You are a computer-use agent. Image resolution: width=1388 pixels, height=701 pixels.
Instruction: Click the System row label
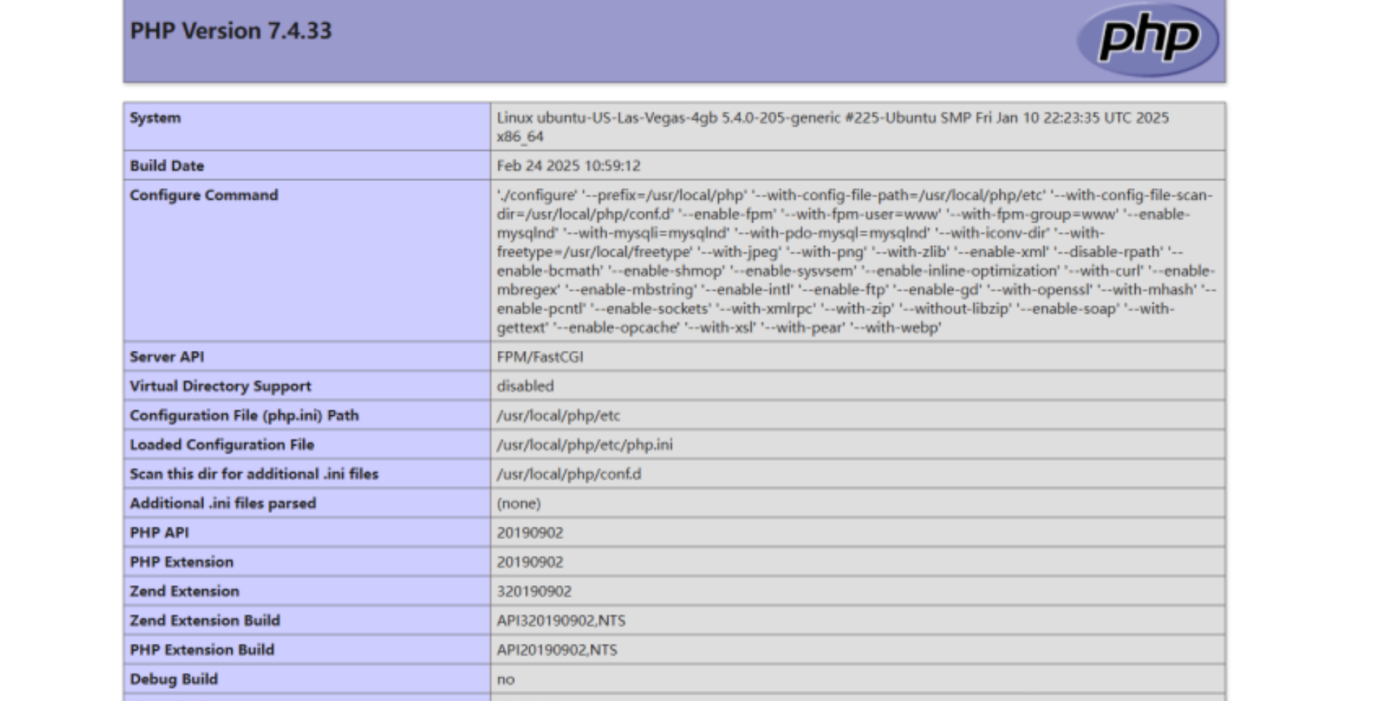point(156,118)
